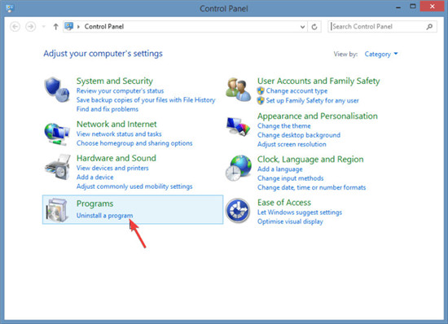Open Appearance and Personalisation category
The width and height of the screenshot is (448, 324).
click(318, 116)
